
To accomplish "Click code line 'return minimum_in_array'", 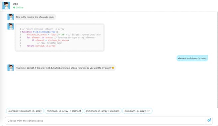I will point(41,46).
